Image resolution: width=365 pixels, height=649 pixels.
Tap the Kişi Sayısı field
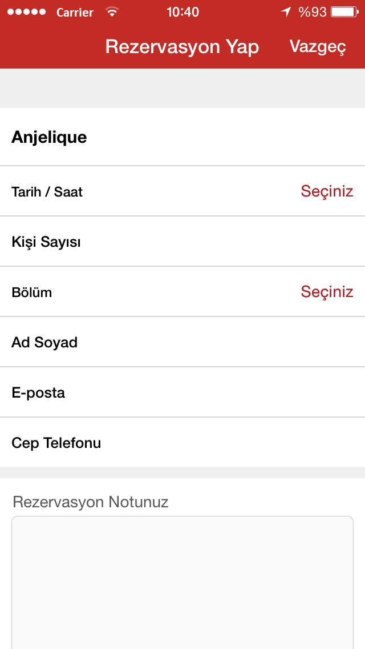182,242
